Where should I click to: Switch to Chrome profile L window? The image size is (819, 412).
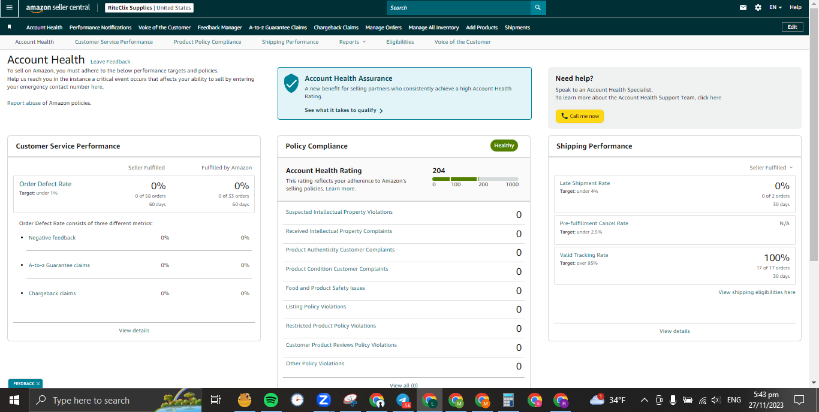tap(429, 400)
